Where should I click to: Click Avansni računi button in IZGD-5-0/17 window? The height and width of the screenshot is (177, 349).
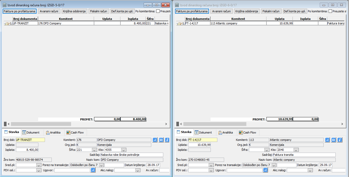(x=49, y=11)
